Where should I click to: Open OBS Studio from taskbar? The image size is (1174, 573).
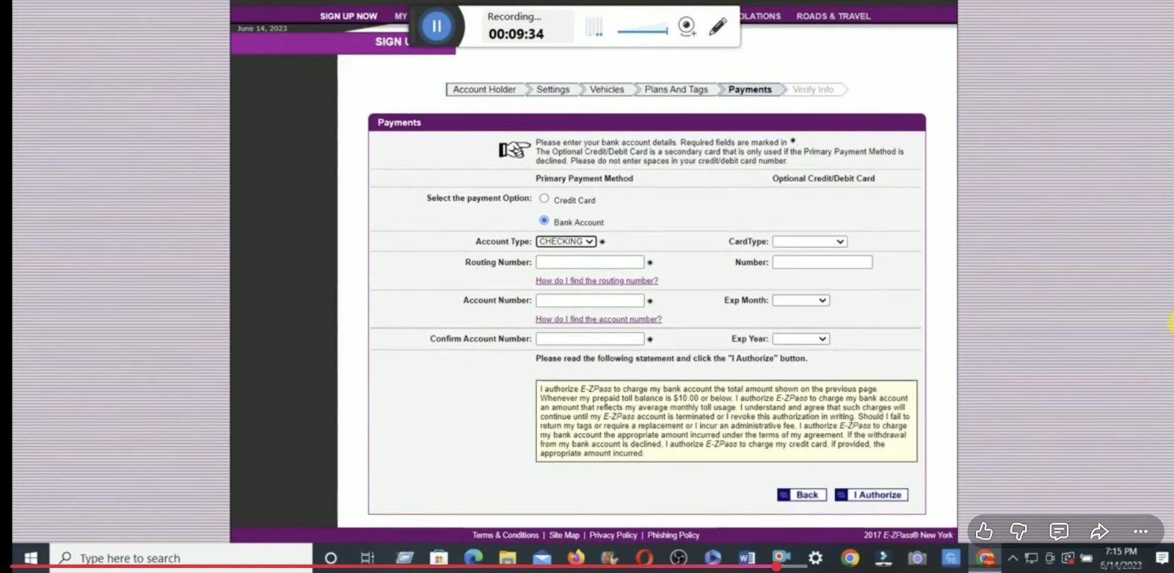tap(679, 558)
